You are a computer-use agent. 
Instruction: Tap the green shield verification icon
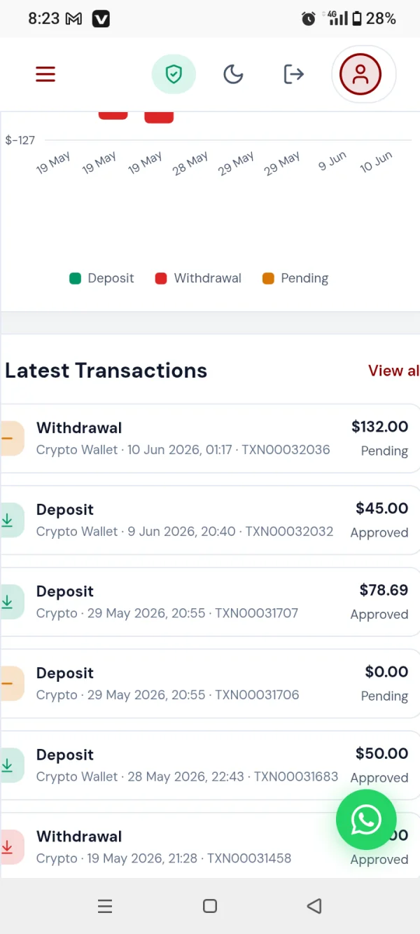(x=174, y=74)
